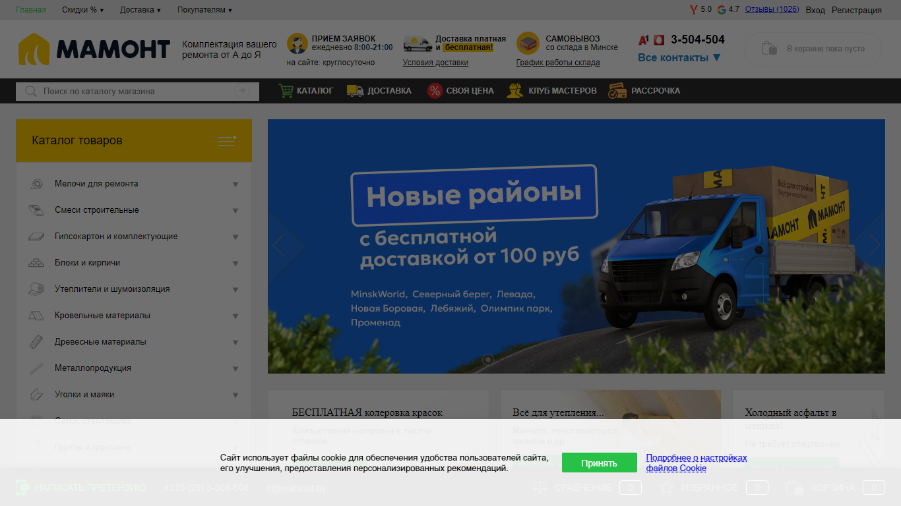Click the search catalog input field
This screenshot has width=901, height=506.
click(137, 91)
